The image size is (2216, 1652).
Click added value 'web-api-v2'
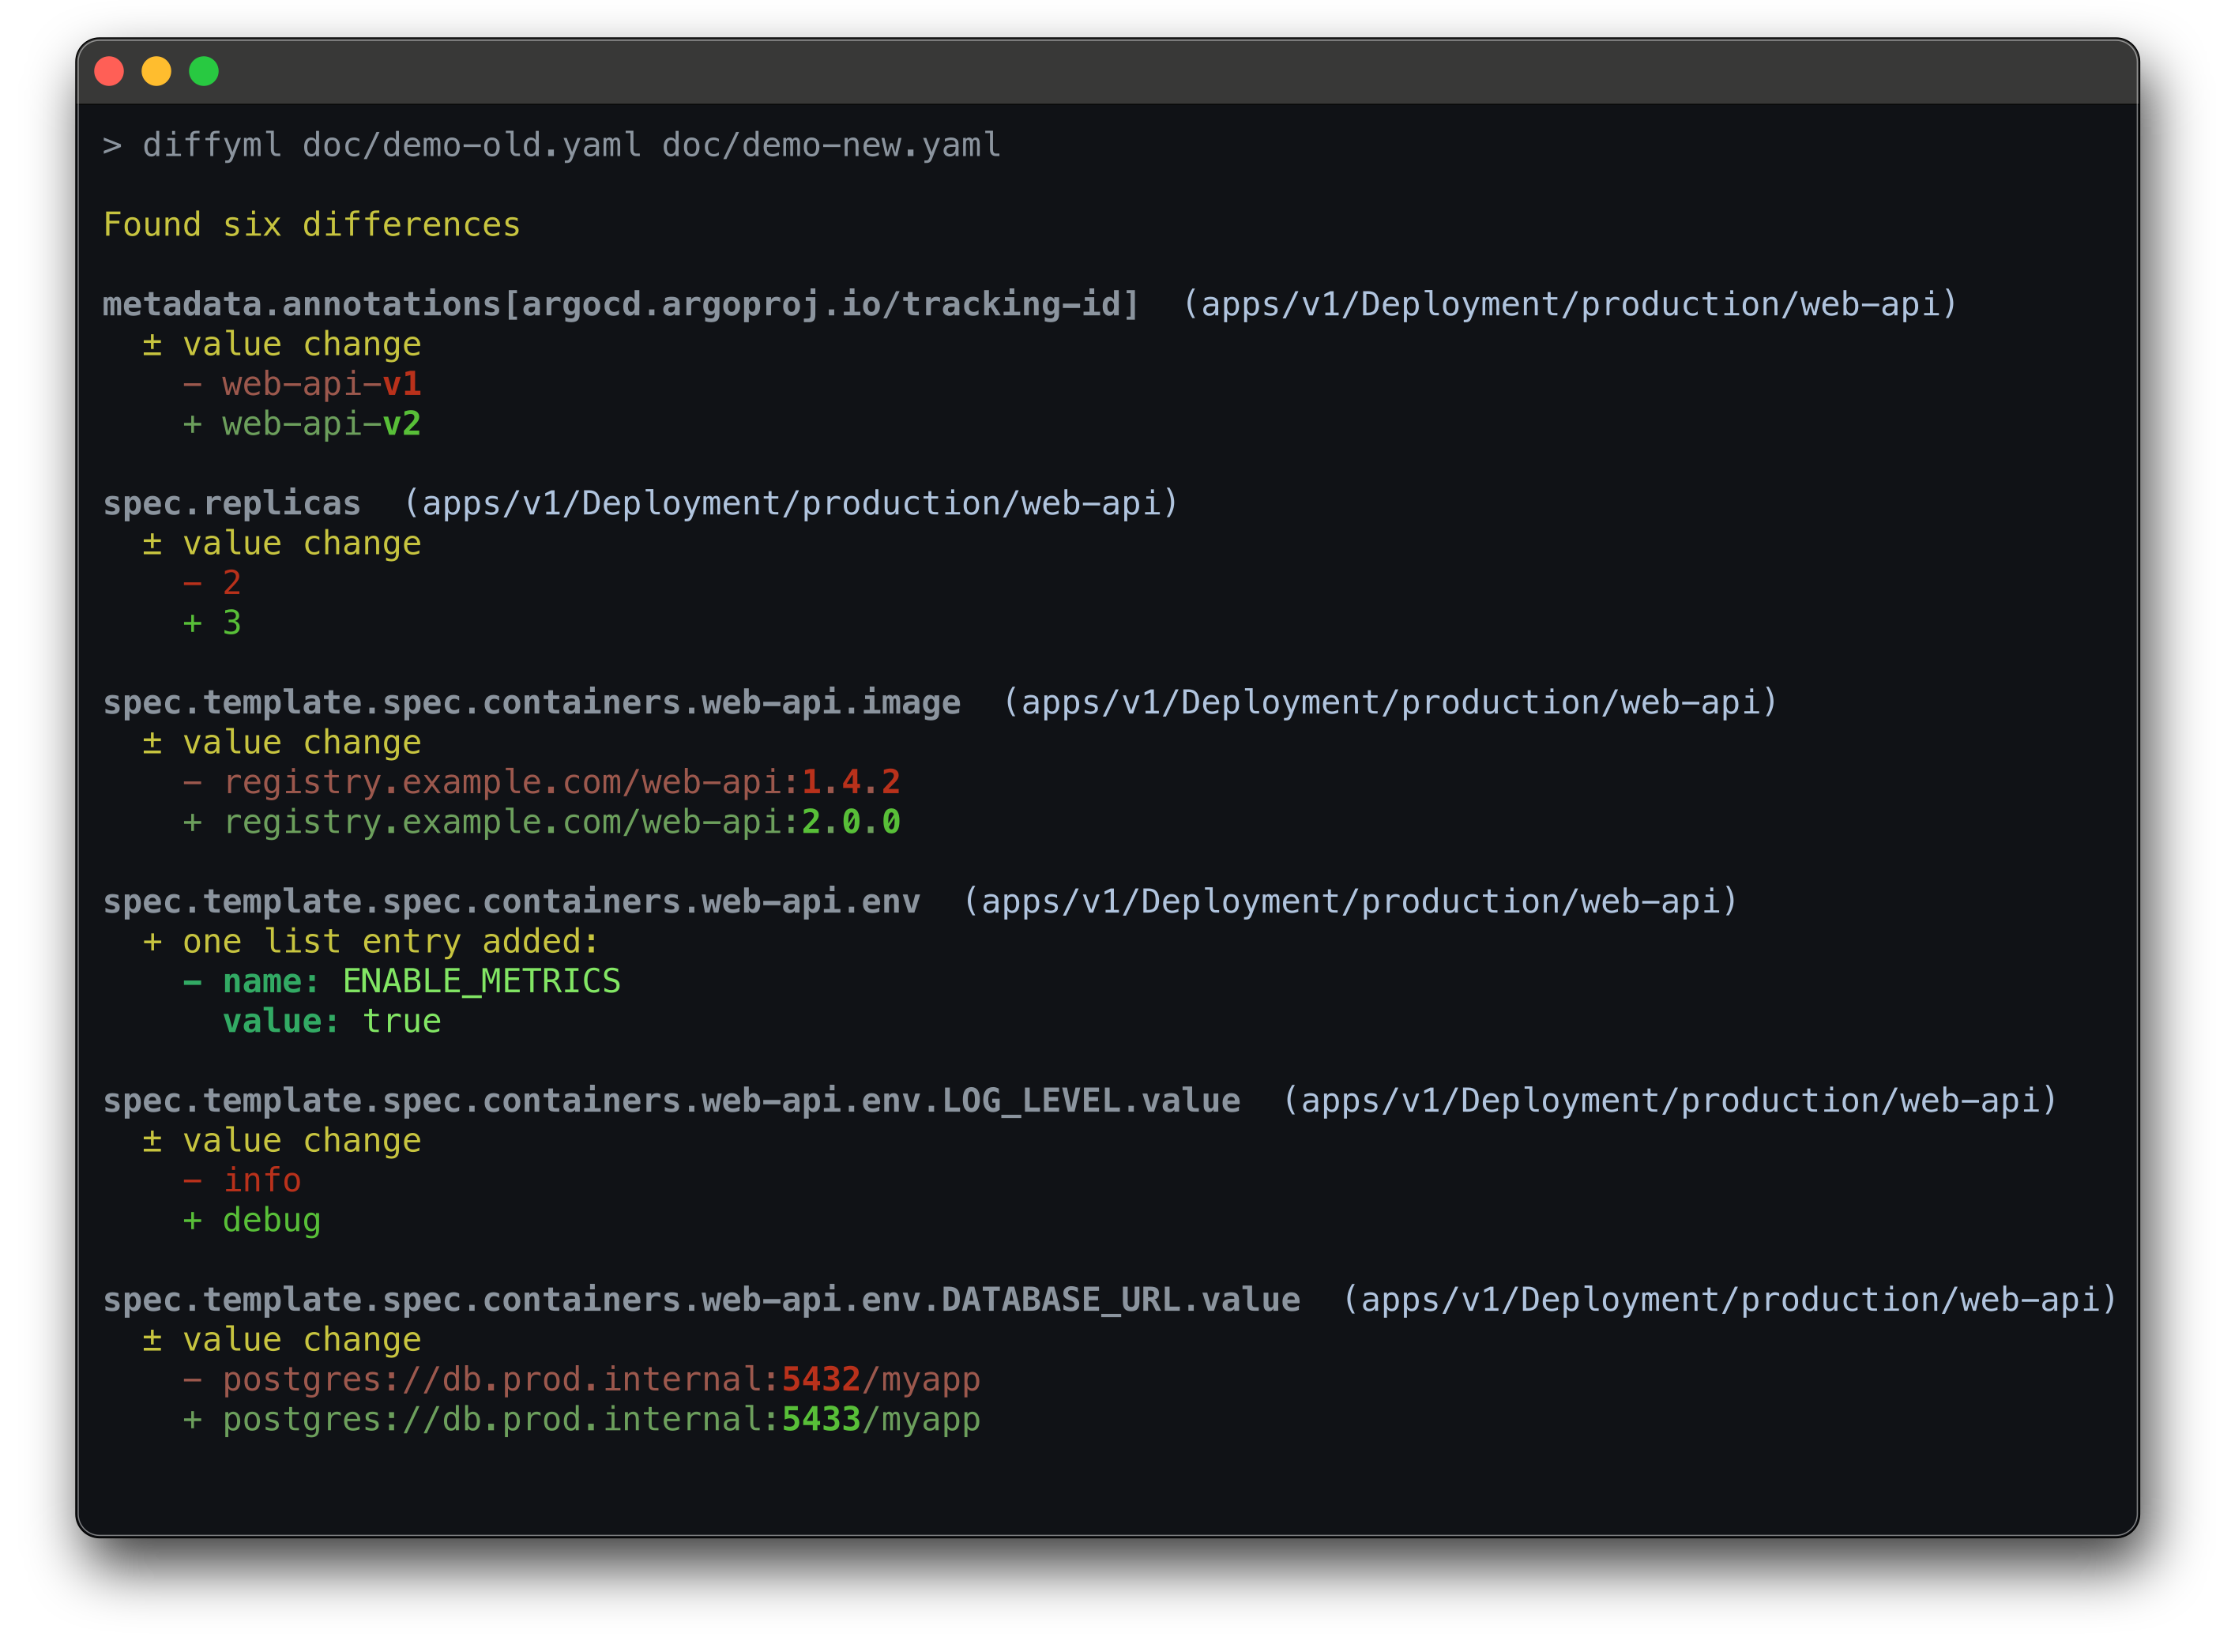tap(321, 424)
